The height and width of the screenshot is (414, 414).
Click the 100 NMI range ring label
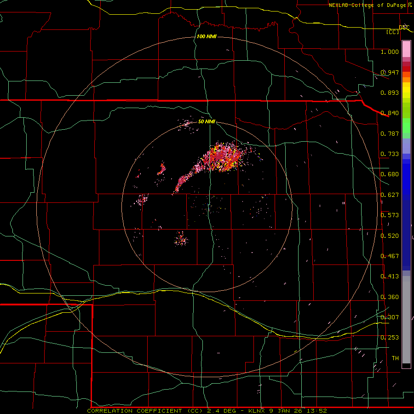(x=207, y=36)
